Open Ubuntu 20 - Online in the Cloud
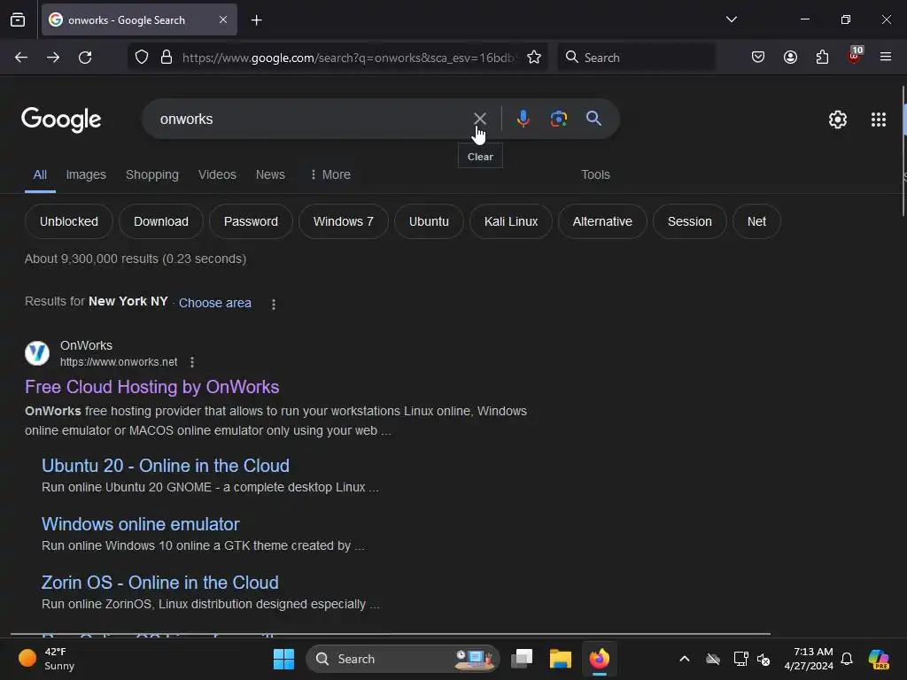This screenshot has height=680, width=907. pyautogui.click(x=166, y=466)
